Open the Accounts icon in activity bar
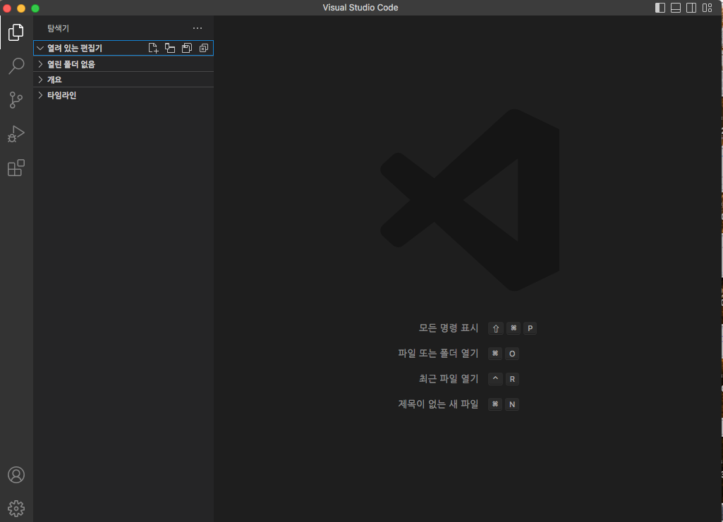This screenshot has height=522, width=723. pos(16,475)
